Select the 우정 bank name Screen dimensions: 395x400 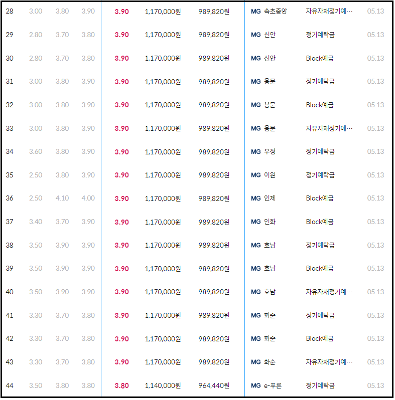pyautogui.click(x=270, y=151)
